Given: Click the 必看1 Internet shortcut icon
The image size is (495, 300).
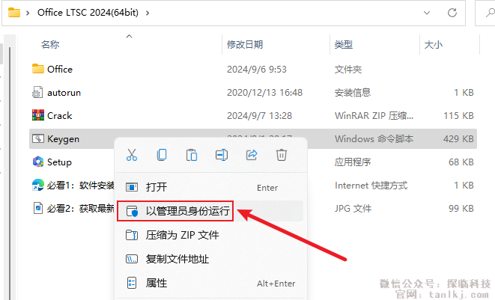Looking at the screenshot, I should 38,185.
